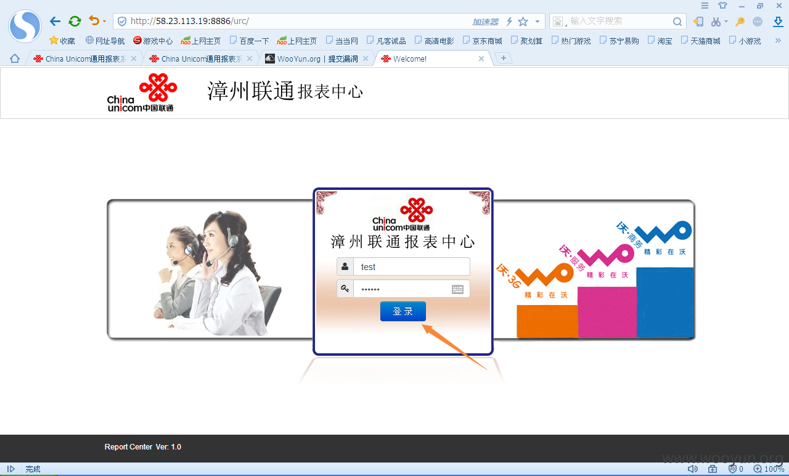Viewport: 789px width, 476px height.
Task: Click the lightning speed mode icon
Action: [x=509, y=22]
